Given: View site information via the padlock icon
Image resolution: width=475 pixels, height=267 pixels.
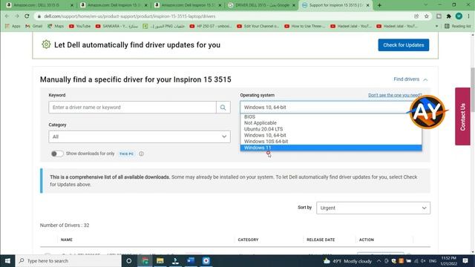Looking at the screenshot, I should pyautogui.click(x=39, y=16).
